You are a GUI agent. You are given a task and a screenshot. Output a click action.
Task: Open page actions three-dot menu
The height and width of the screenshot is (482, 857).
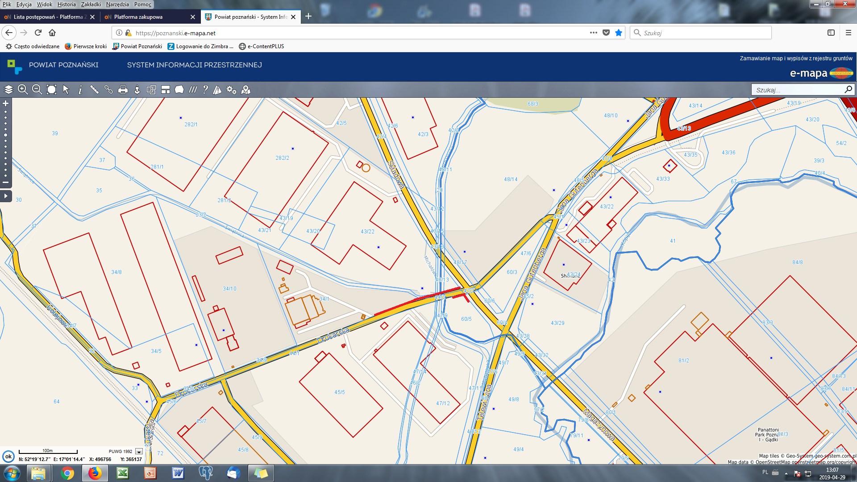tap(593, 33)
